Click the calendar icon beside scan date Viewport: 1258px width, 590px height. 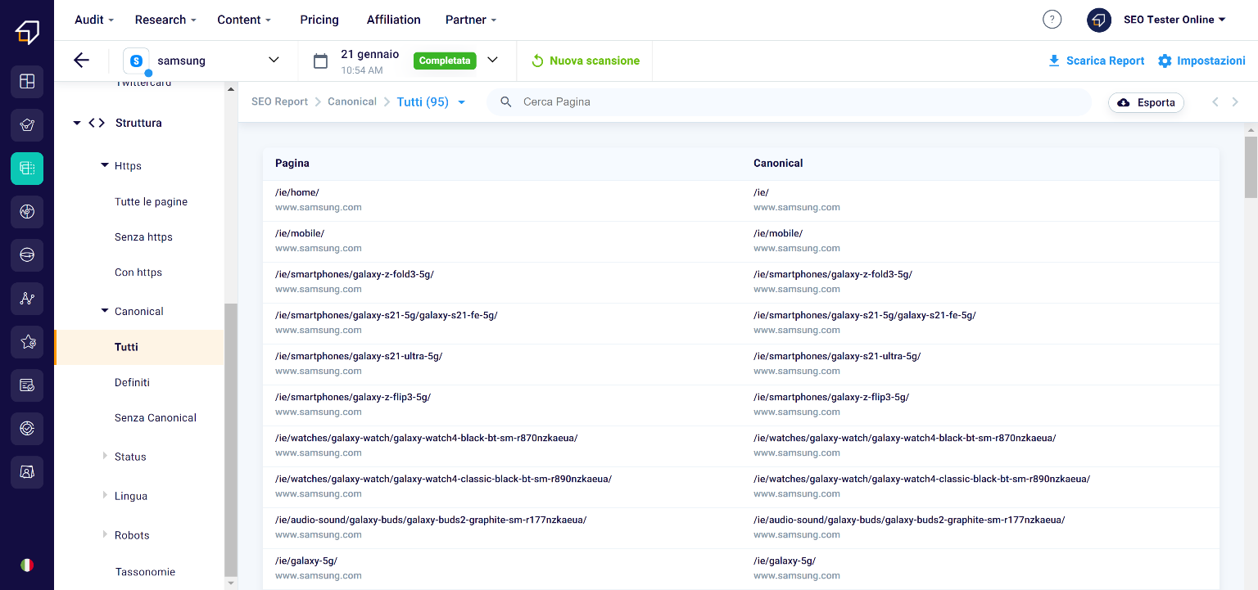pos(321,61)
